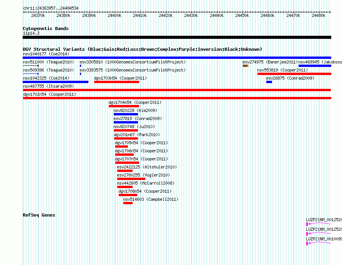This screenshot has width=342, height=265.
Task: Select the dgv201n67 (Park2010) red bar
Action: 126,138
